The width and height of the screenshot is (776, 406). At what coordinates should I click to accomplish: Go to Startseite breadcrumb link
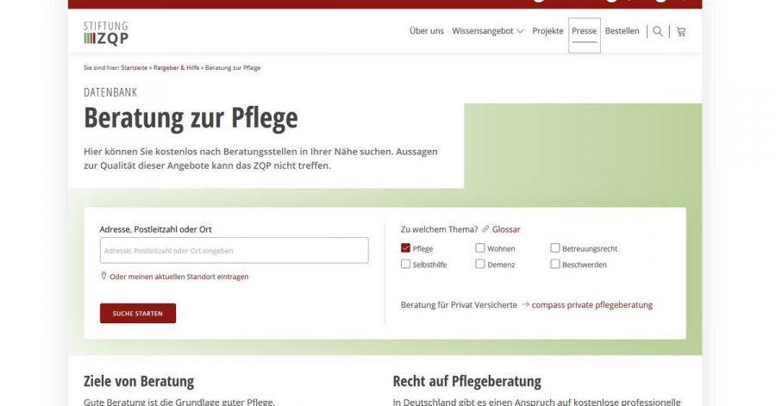pyautogui.click(x=135, y=68)
